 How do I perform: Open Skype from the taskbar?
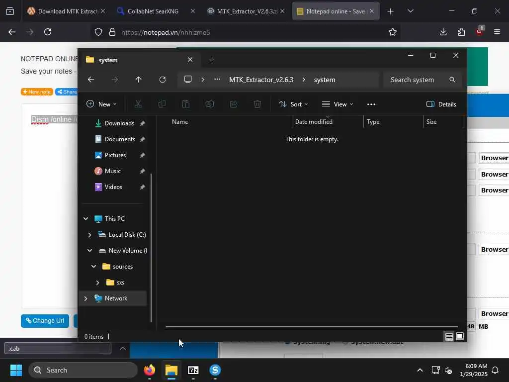coord(215,370)
